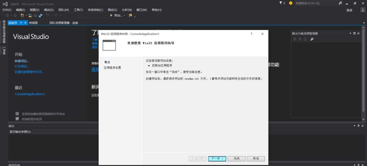Select 概述 in the wizard sidebar
Screen dimensions: 367x166
[x=107, y=62]
